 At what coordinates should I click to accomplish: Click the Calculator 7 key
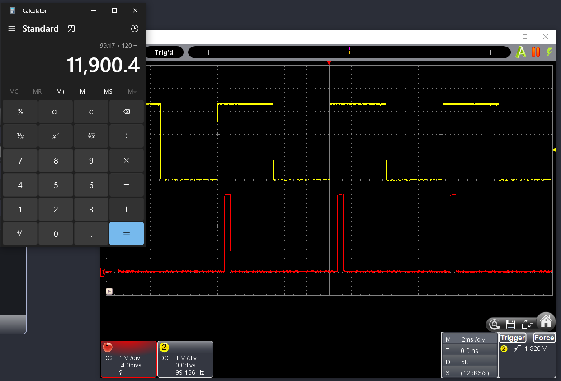click(x=20, y=160)
